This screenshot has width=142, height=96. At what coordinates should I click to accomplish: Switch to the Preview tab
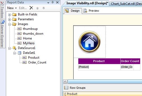pyautogui.click(x=91, y=11)
